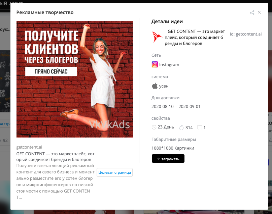The image size is (272, 214).
Task: Click the delivery date range 2020-08-10 -- 2020-09-01
Action: point(176,106)
